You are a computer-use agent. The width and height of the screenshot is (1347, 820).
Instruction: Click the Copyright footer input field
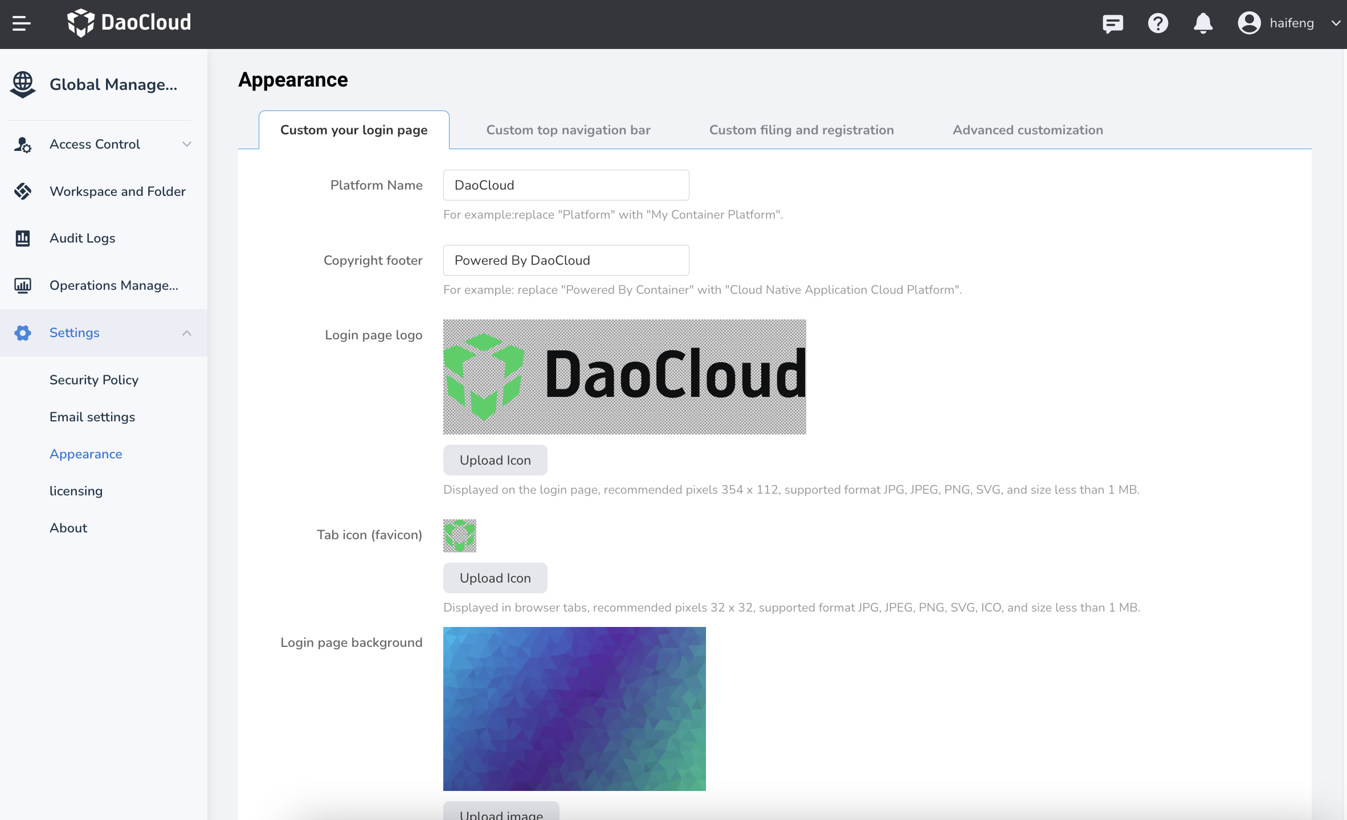point(566,260)
